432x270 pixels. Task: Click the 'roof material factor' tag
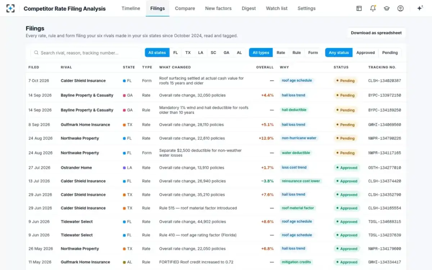pyautogui.click(x=298, y=208)
